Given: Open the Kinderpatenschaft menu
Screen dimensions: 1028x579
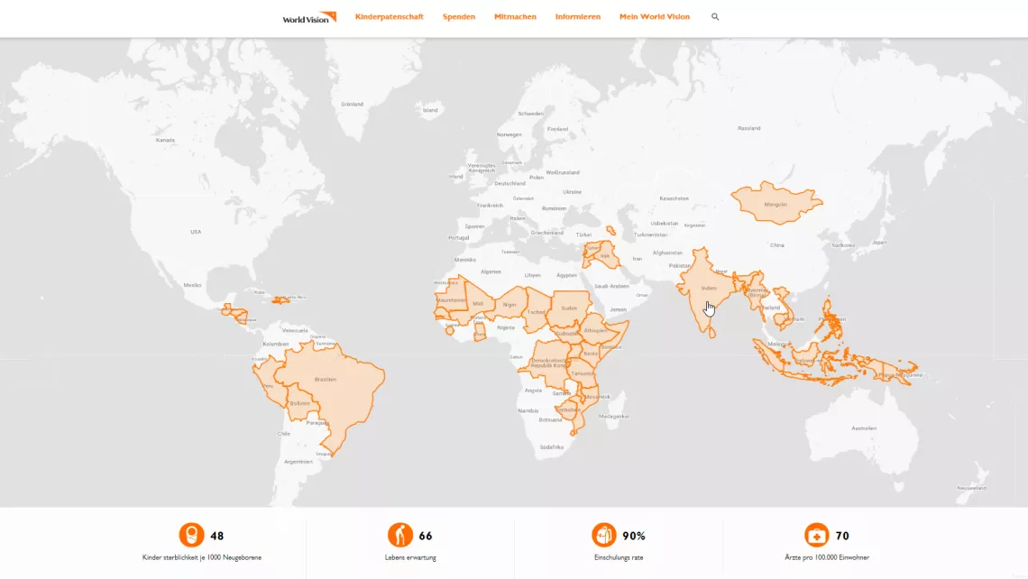Looking at the screenshot, I should click(389, 17).
